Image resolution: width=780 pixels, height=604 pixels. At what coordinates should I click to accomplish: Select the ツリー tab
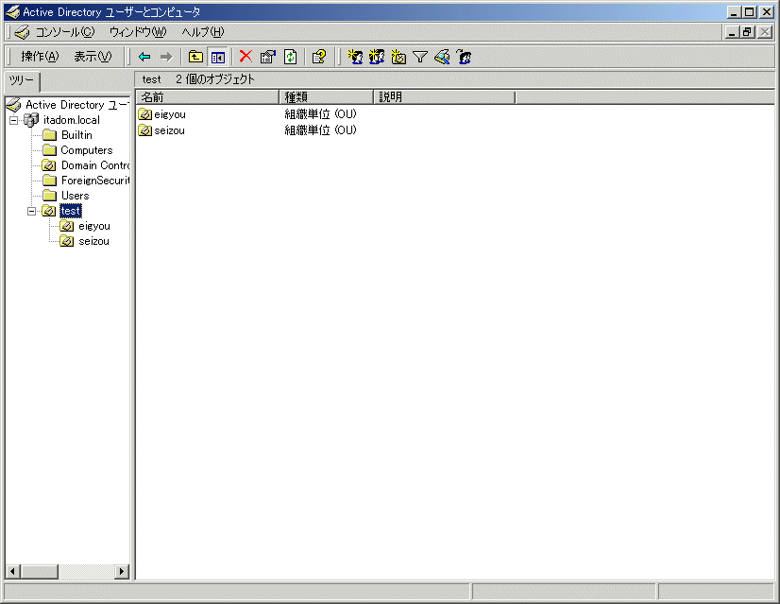click(x=22, y=80)
